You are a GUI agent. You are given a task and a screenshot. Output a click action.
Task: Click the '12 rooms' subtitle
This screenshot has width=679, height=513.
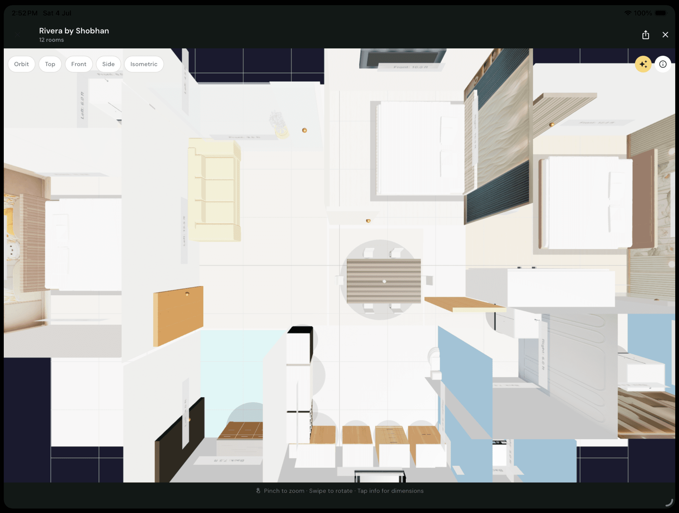pos(51,40)
